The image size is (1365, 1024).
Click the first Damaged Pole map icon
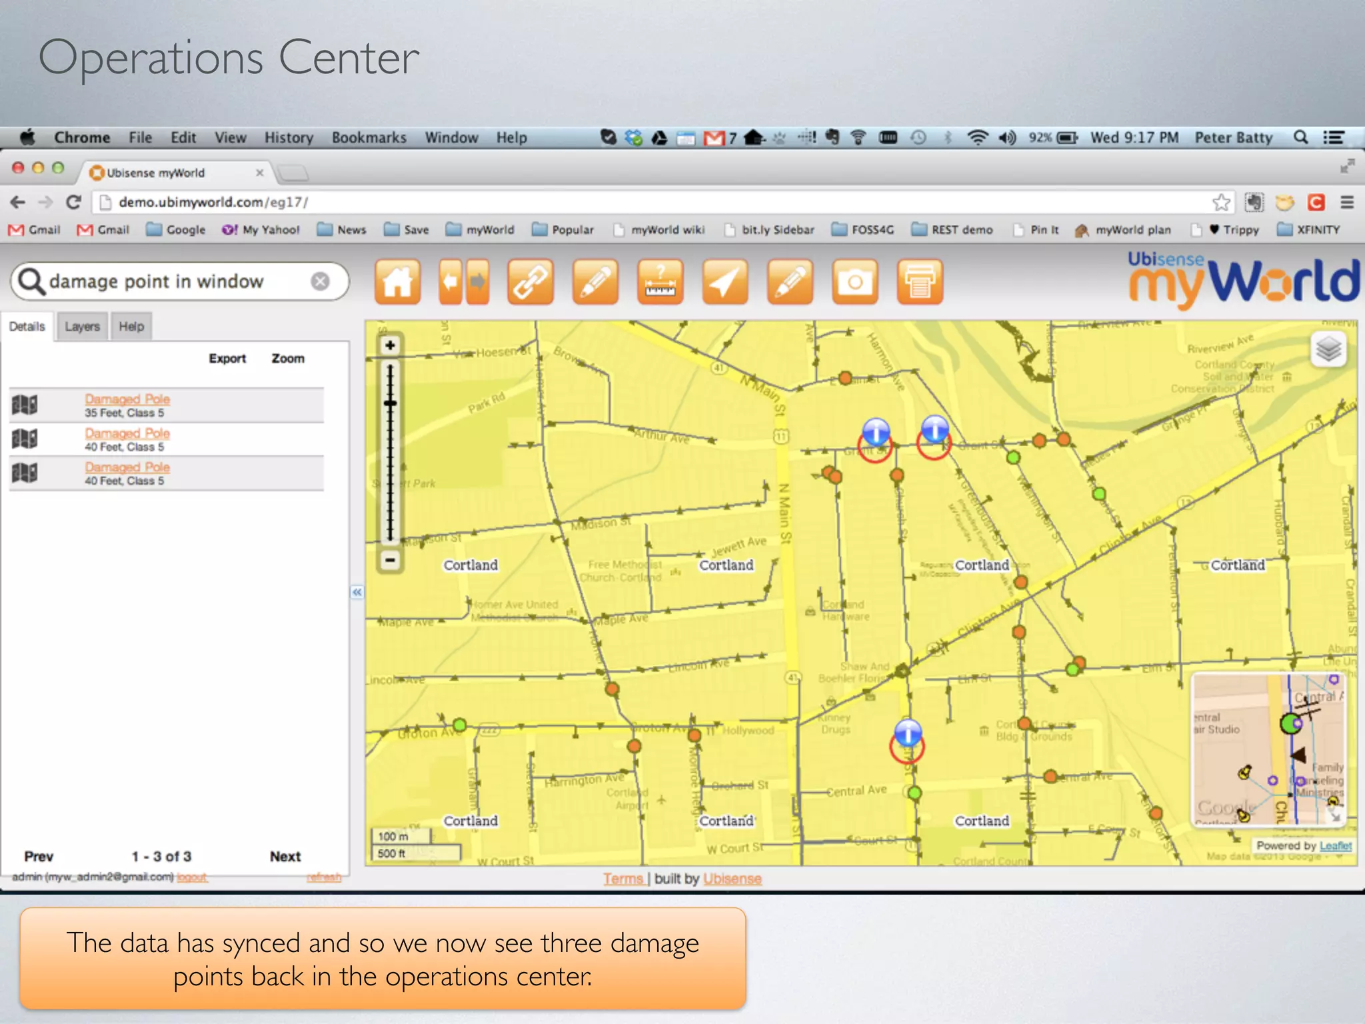coord(25,404)
